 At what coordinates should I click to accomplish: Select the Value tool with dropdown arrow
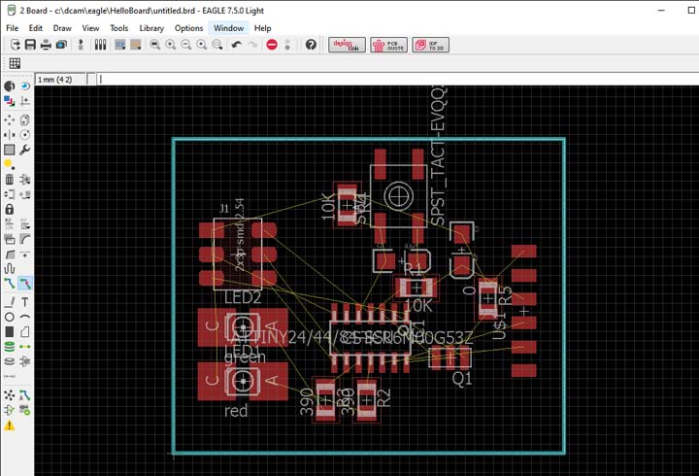[x=25, y=224]
